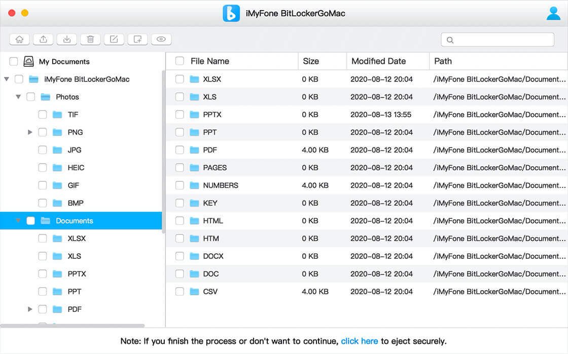Viewport: 568px width, 354px height.
Task: Click the 2020-08-13 13:55 modified date
Action: [381, 114]
